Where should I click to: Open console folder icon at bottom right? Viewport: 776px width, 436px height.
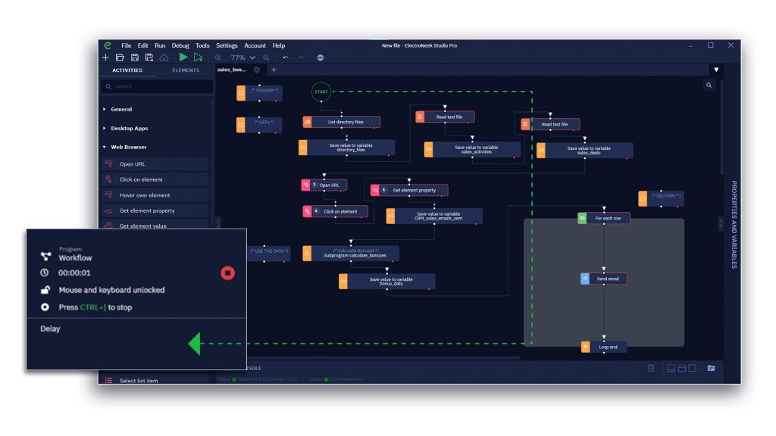pyautogui.click(x=711, y=369)
